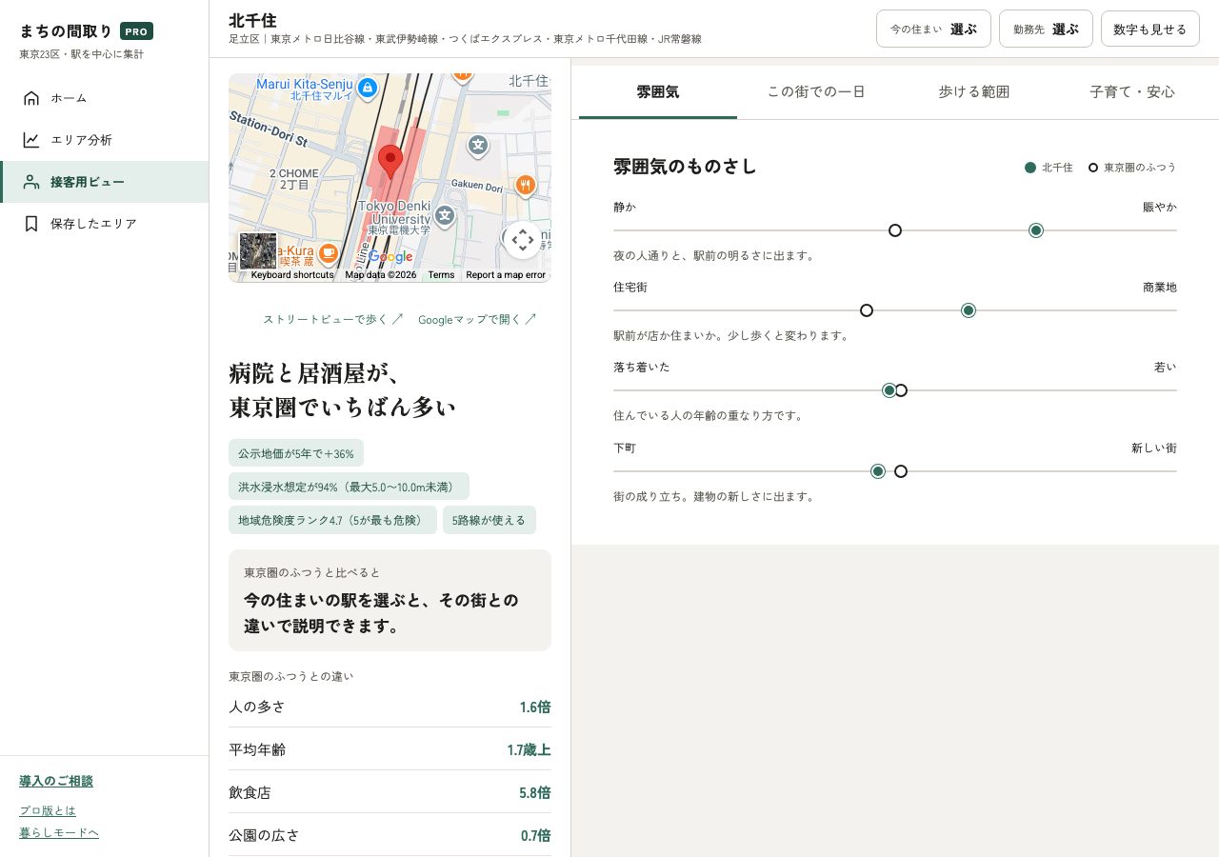Viewport: 1219px width, 857px height.
Task: Click 洪水浸水想定が94% tag
Action: click(349, 487)
